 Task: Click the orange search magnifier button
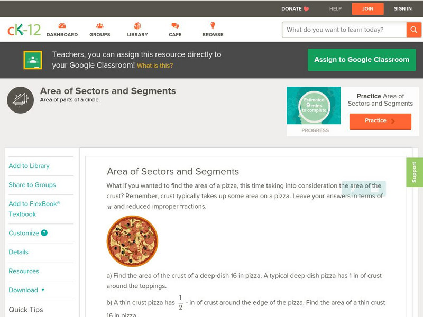coord(413,30)
